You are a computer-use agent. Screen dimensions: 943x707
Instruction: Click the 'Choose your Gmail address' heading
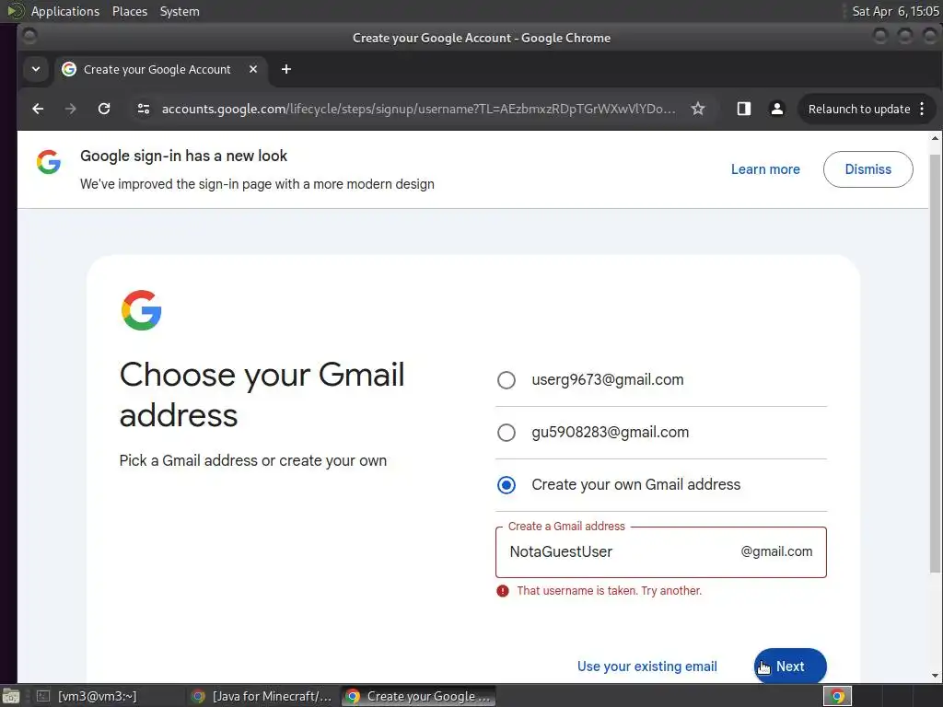coord(262,394)
